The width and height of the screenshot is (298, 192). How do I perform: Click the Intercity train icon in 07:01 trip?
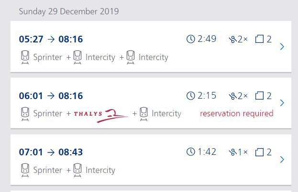[x=77, y=170]
